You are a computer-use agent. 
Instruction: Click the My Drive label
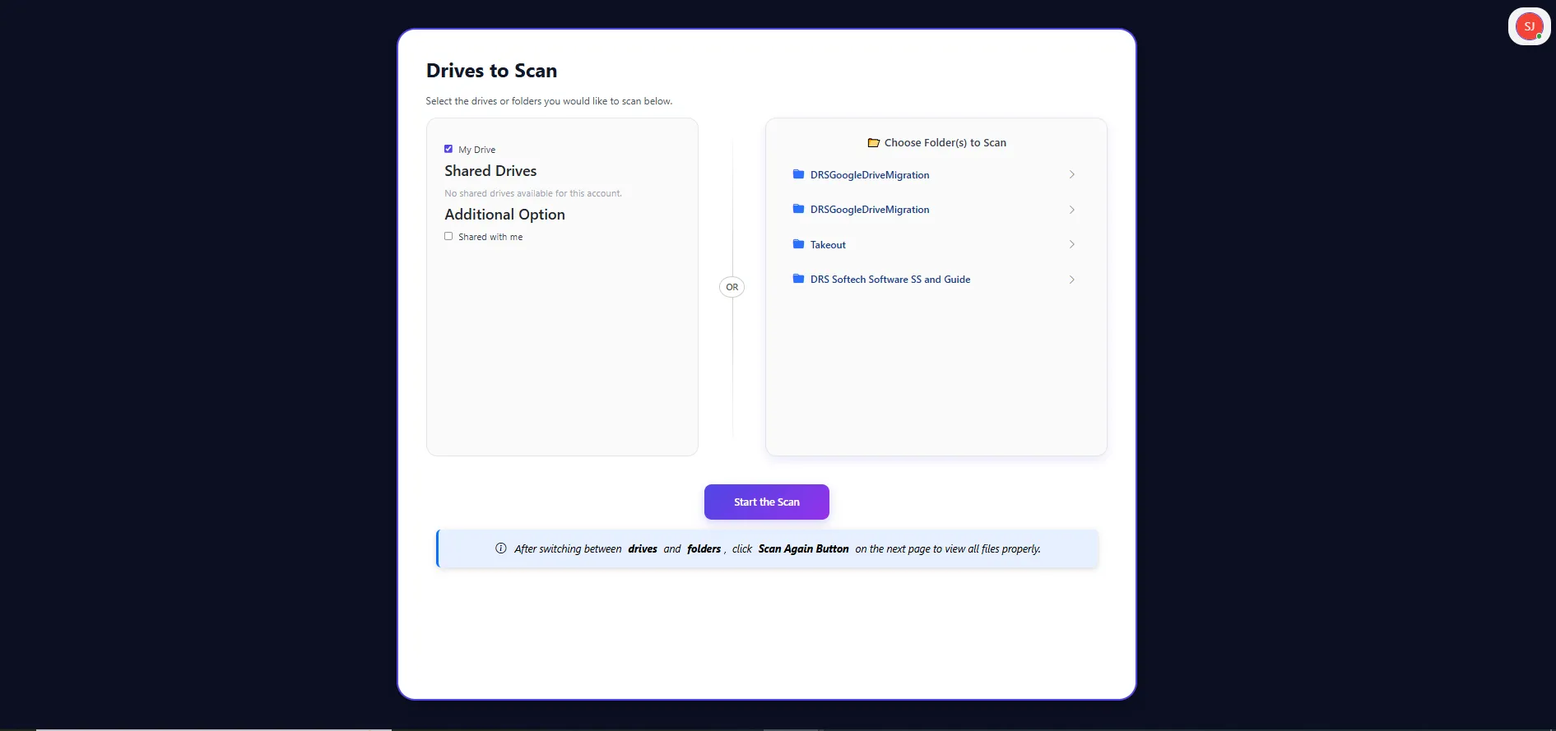477,150
